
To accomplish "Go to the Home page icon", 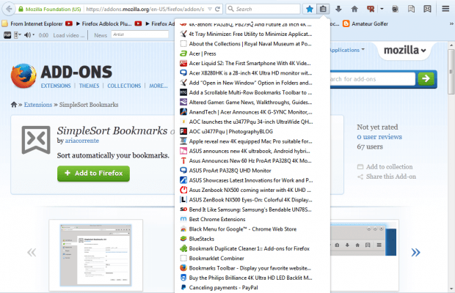I will 354,9.
